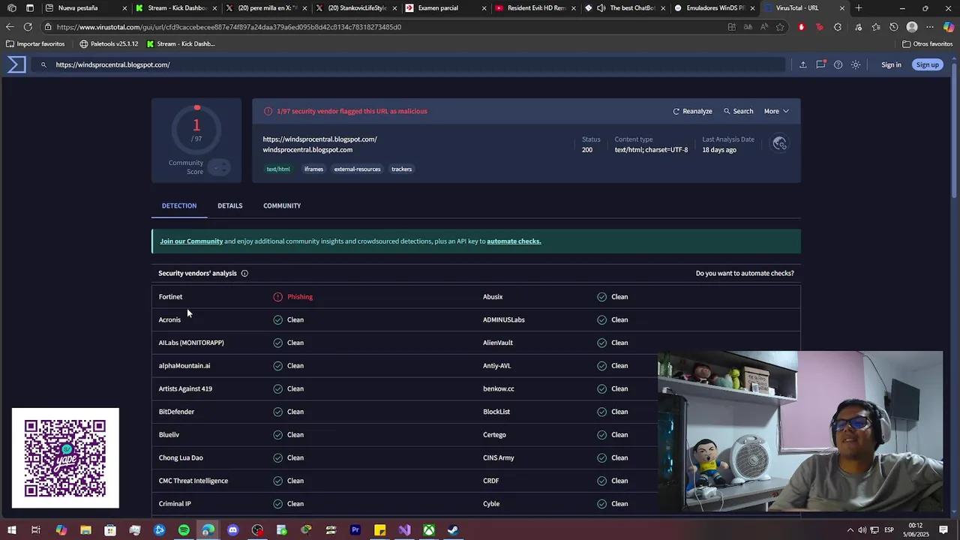Click the text/html tag

coord(278,169)
